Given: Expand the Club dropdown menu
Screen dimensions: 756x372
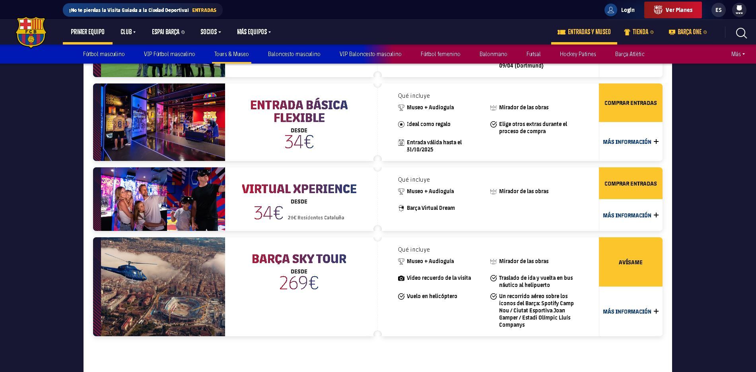Looking at the screenshot, I should [x=128, y=32].
